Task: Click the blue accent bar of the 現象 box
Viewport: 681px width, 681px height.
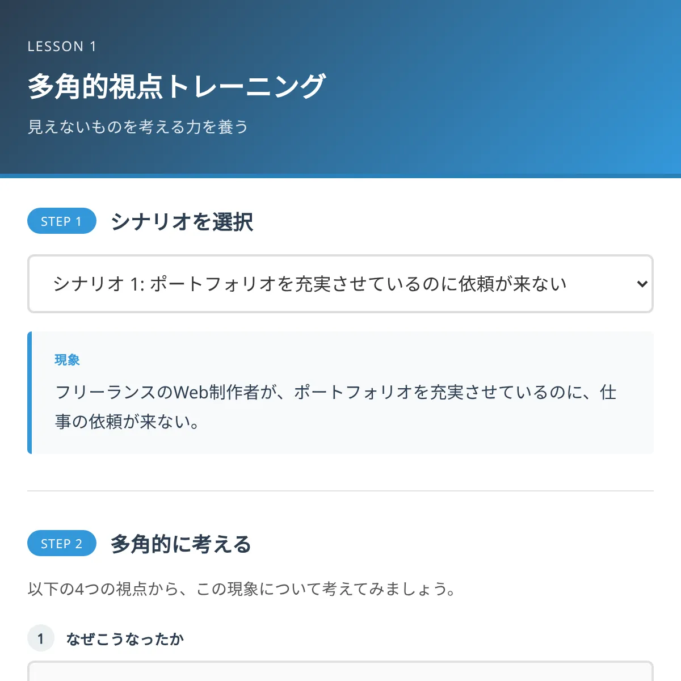Action: (x=30, y=393)
